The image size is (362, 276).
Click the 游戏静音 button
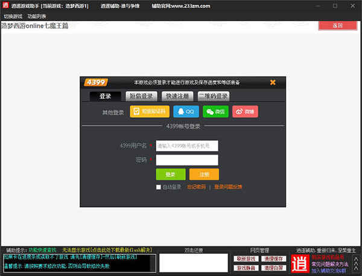click(x=246, y=268)
